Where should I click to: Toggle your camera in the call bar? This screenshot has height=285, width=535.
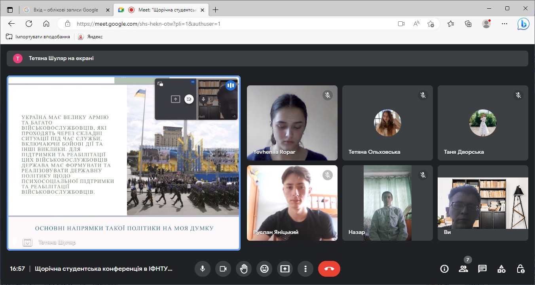click(223, 269)
